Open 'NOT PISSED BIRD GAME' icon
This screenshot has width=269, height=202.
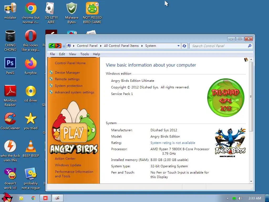pyautogui.click(x=92, y=13)
